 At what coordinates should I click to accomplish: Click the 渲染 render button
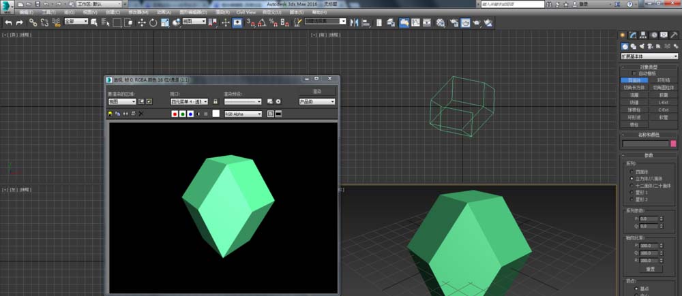coord(317,91)
